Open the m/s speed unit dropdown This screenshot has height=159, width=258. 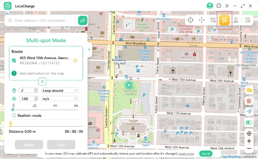[x=60, y=99]
